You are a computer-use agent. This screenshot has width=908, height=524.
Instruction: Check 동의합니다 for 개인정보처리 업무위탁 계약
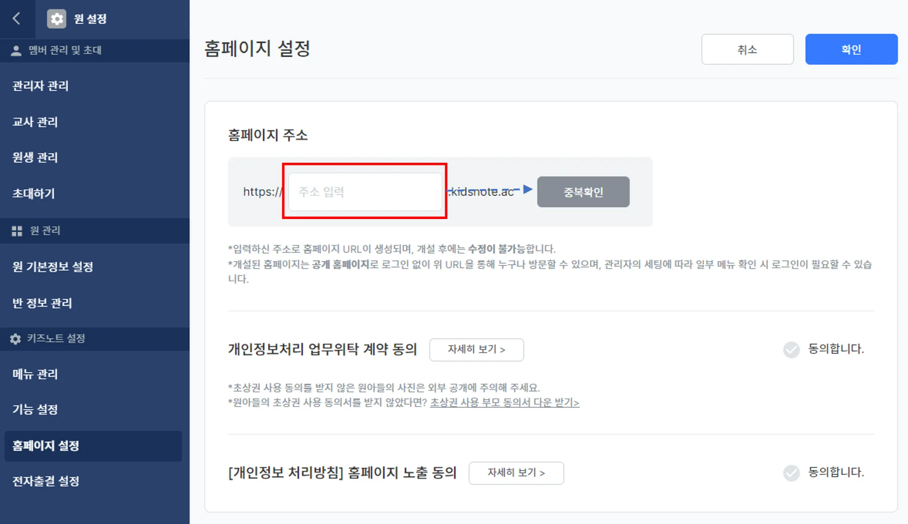point(791,350)
